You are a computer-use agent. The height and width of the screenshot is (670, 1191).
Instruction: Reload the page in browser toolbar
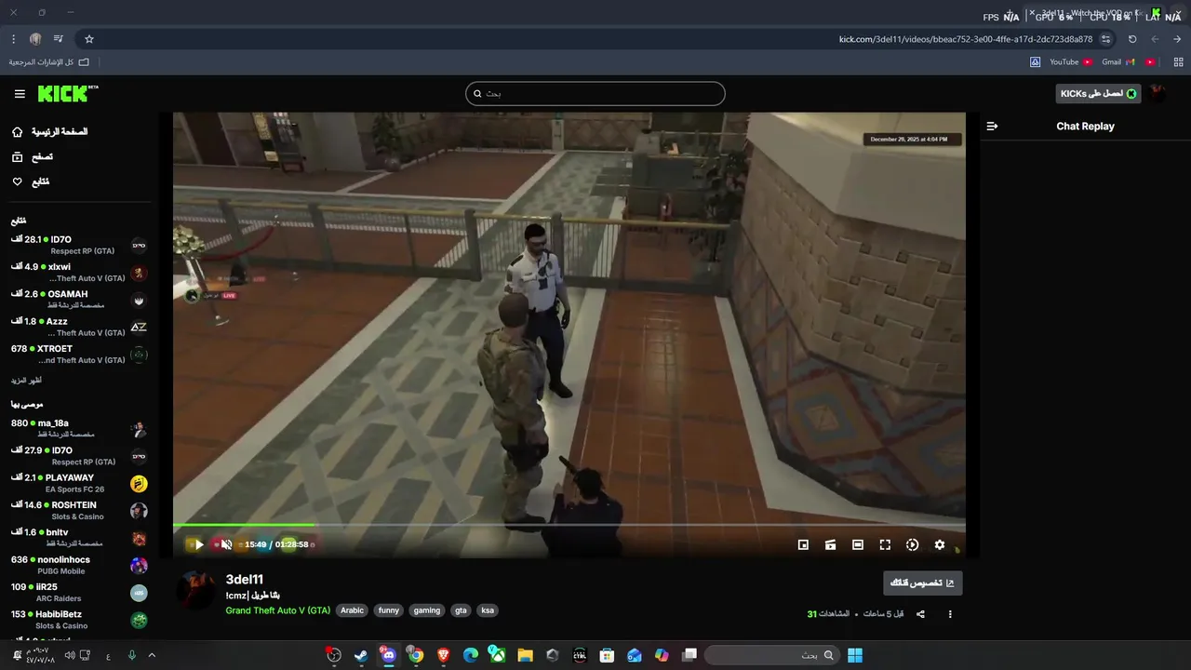(1132, 39)
